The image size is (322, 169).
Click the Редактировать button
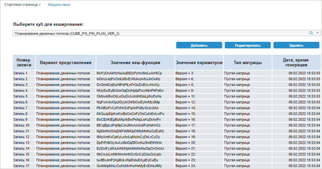coord(248,45)
